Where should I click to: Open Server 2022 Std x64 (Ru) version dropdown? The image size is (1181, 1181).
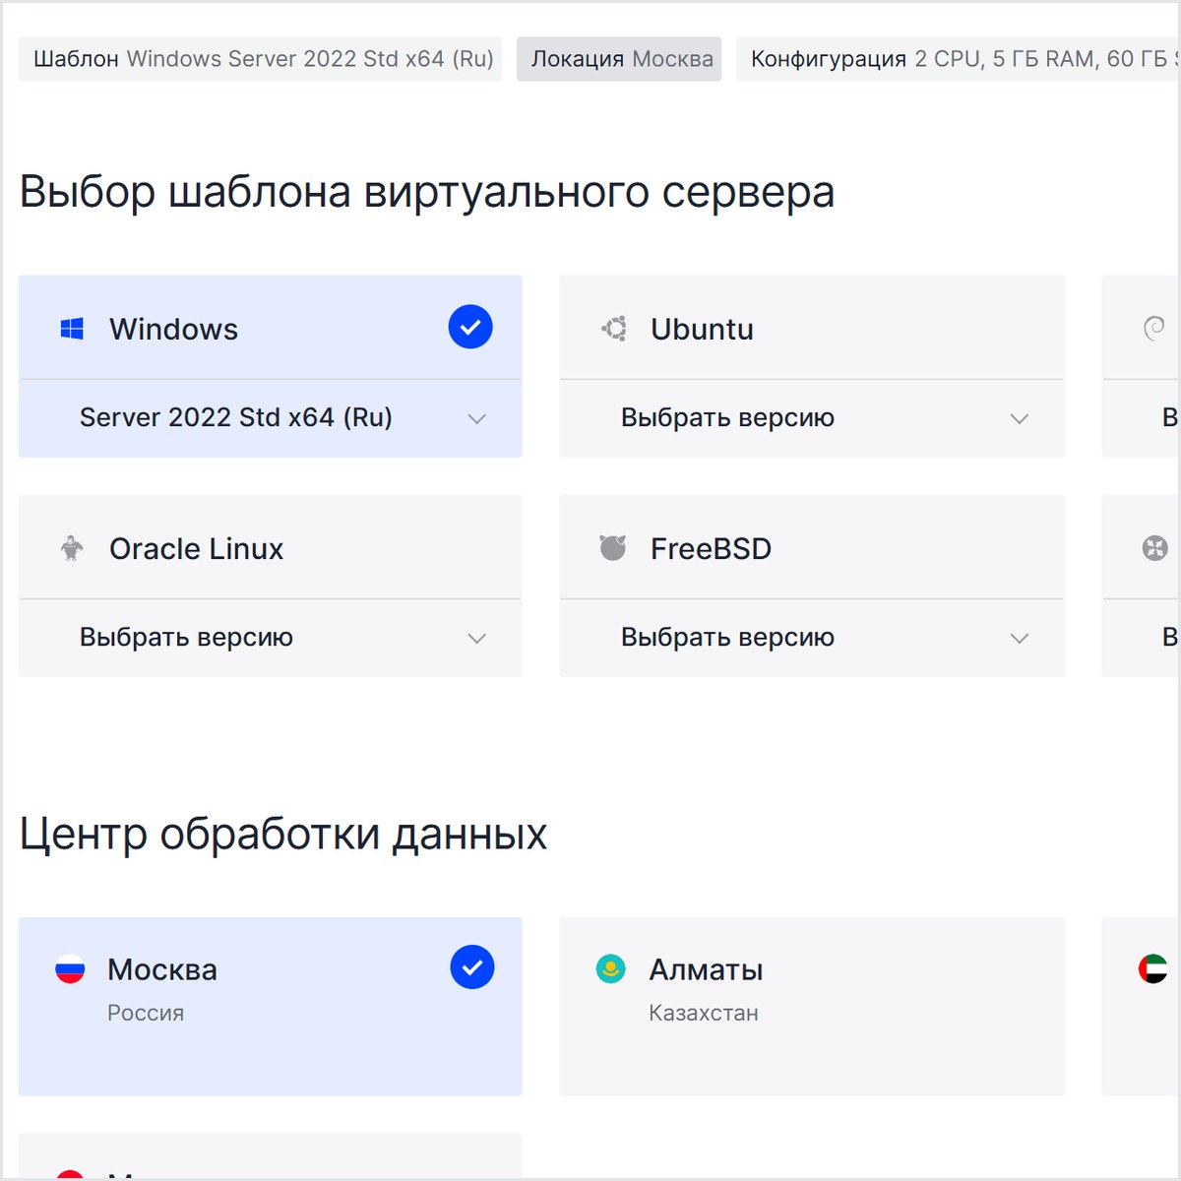271,418
